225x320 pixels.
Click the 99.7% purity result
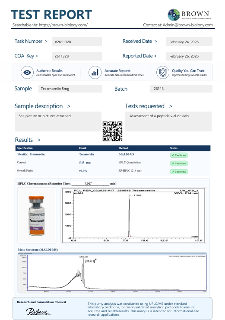(x=83, y=171)
